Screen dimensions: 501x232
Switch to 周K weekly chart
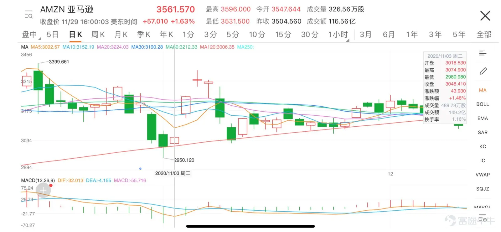pyautogui.click(x=98, y=34)
